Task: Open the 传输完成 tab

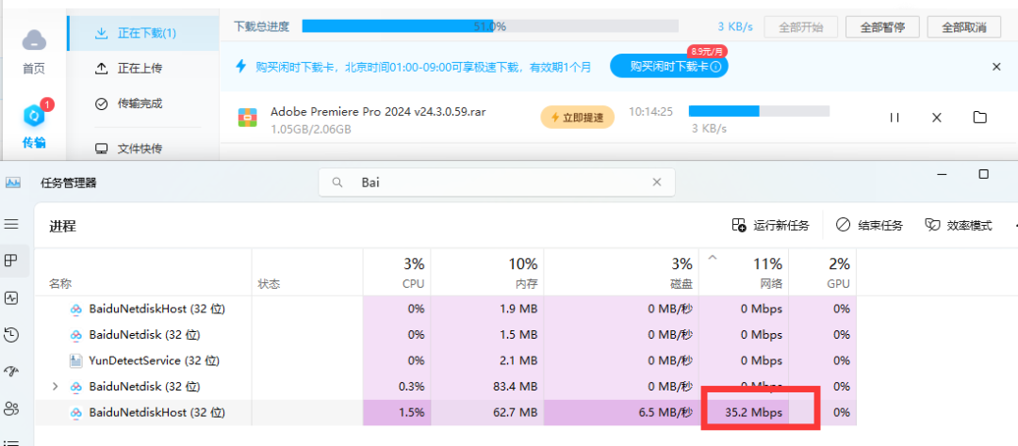Action: [140, 104]
